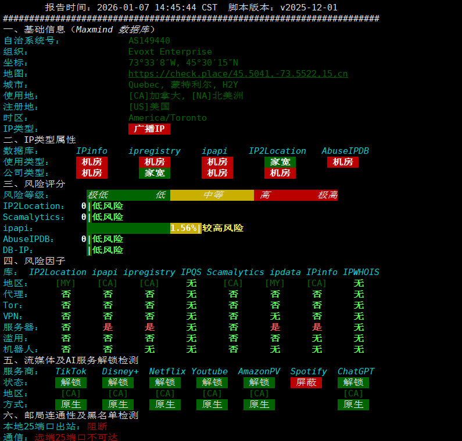This screenshot has width=462, height=441.
Task: Click the Evoxt Enterprise organization name
Action: [170, 52]
